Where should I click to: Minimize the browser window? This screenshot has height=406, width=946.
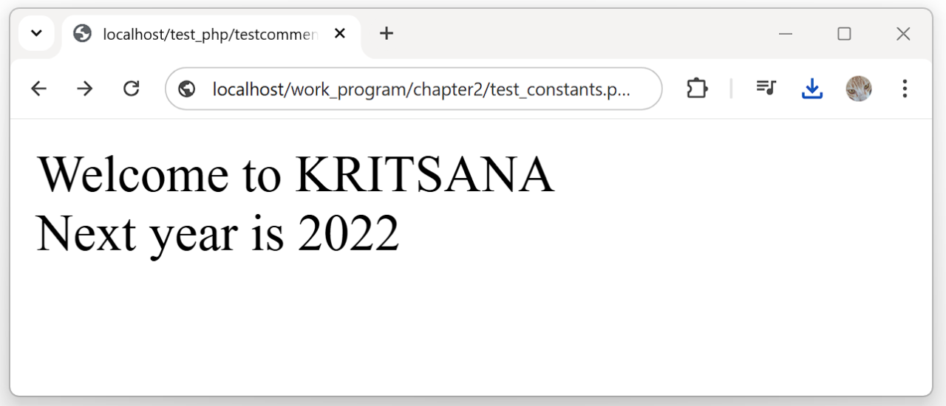tap(786, 34)
